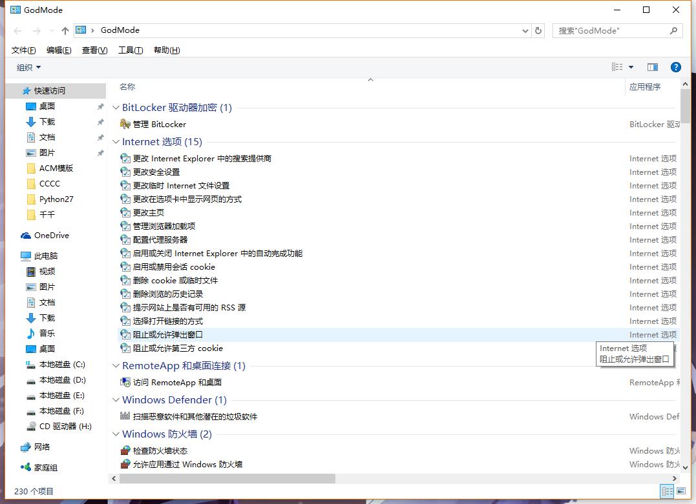Collapse the Windows Defender group
The width and height of the screenshot is (696, 504).
[116, 400]
